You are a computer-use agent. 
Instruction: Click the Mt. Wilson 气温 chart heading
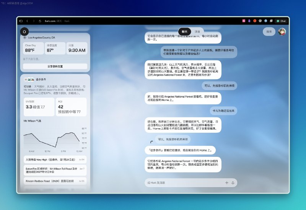(32, 121)
